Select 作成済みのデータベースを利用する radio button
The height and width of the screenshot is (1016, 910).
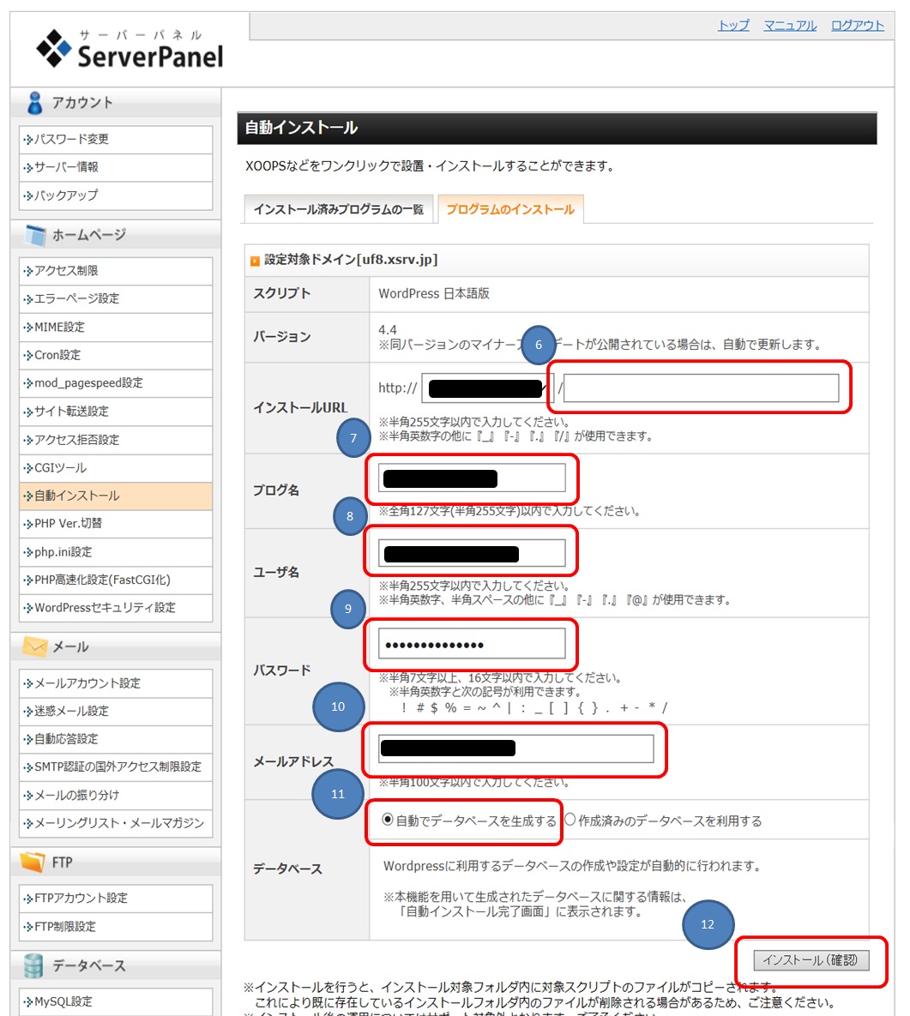coord(570,820)
